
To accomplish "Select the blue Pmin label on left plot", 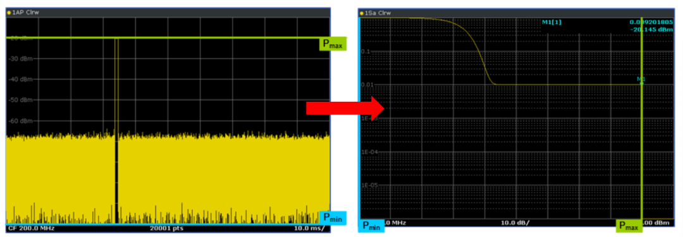I will click(x=333, y=217).
